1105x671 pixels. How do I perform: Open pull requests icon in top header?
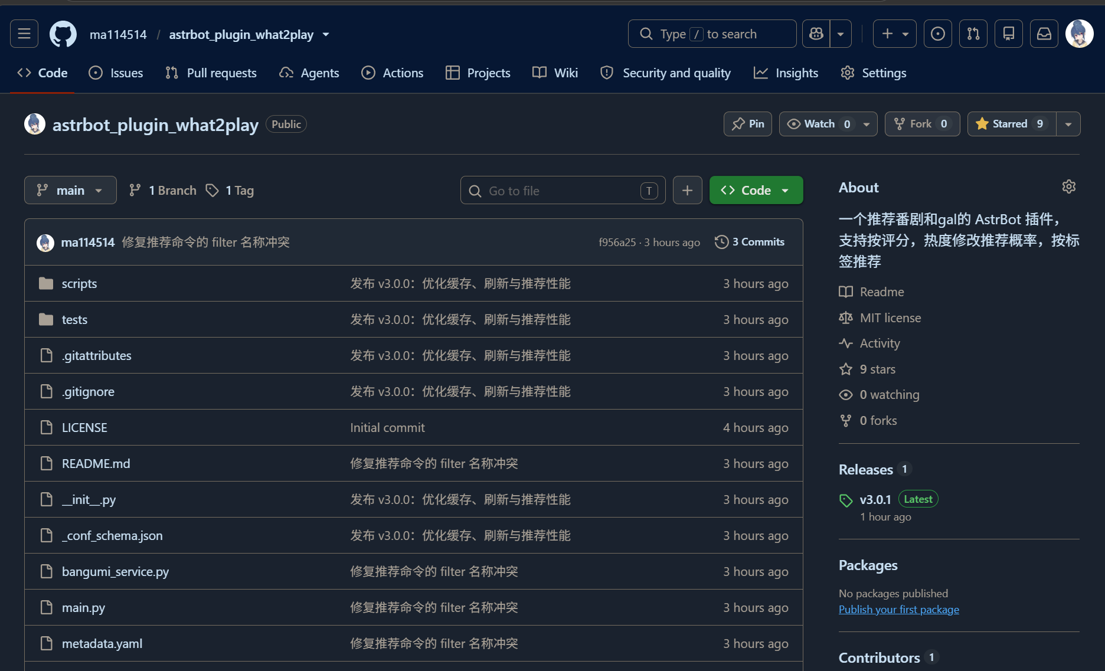click(973, 34)
